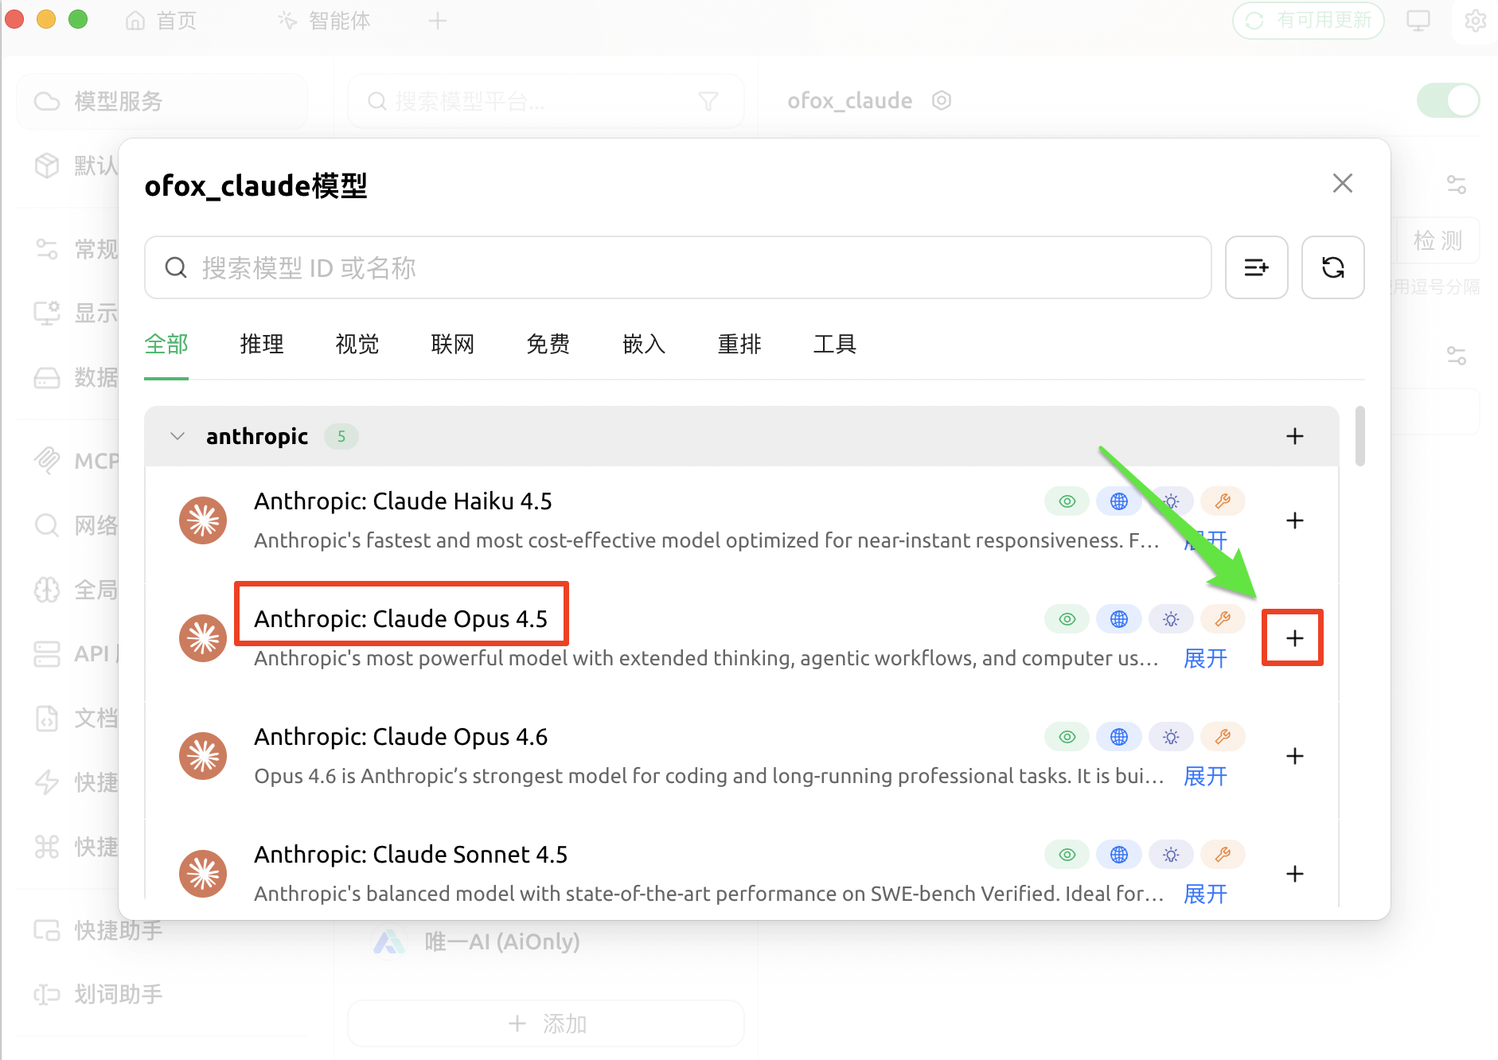
Task: Add Claude Sonnet 4.5 with its plus icon
Action: (1295, 874)
